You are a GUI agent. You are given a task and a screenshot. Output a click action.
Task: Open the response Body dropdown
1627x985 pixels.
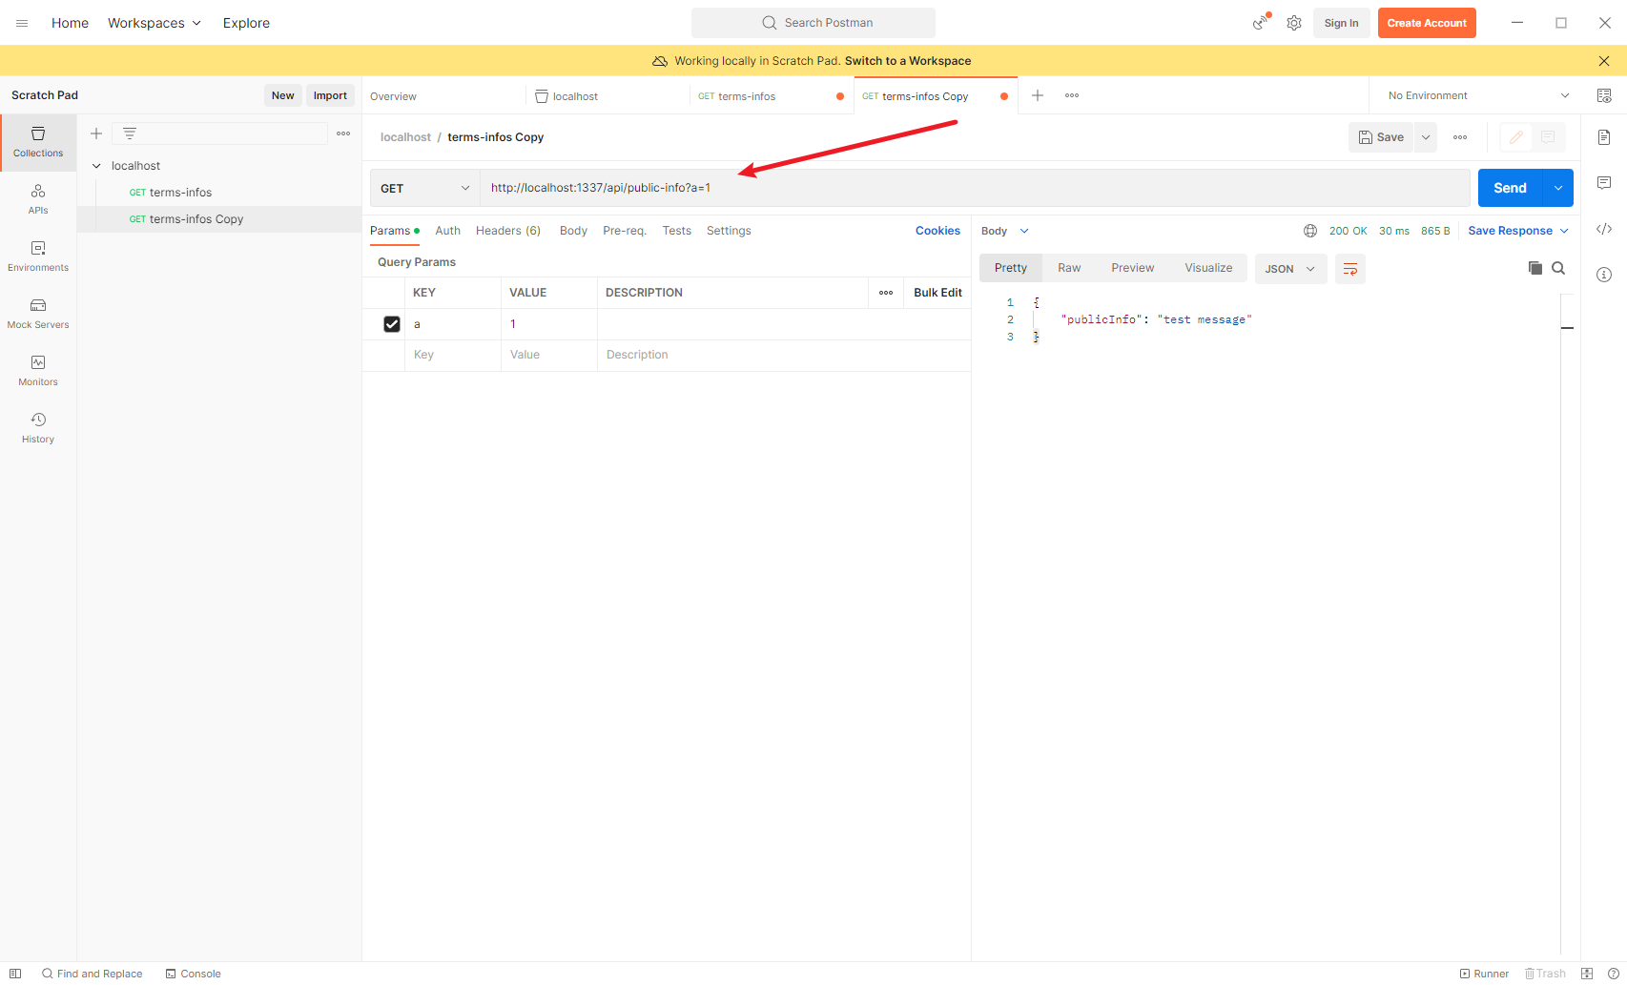(x=1005, y=231)
